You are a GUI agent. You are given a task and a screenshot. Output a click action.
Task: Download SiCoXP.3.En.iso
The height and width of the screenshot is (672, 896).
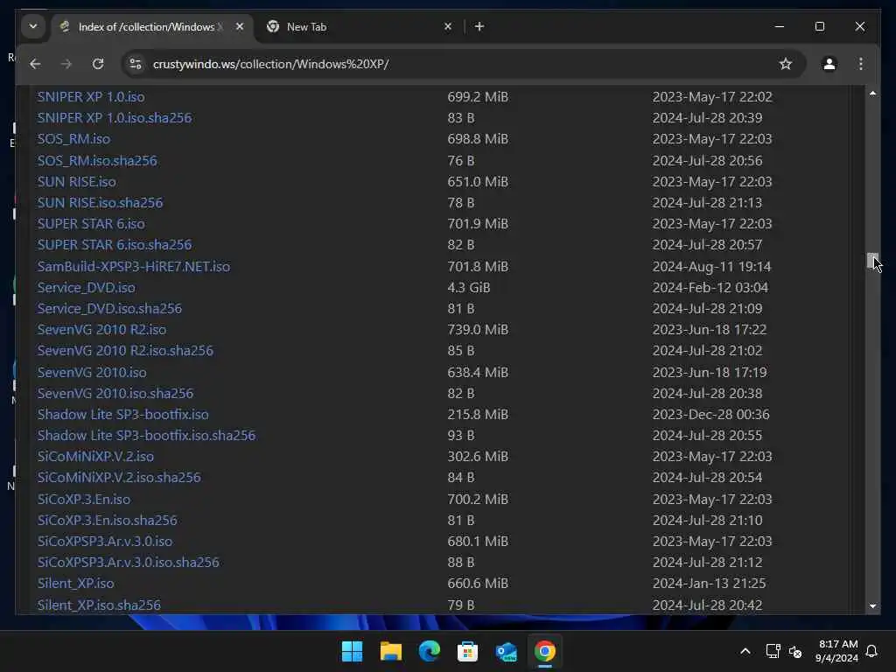(84, 499)
